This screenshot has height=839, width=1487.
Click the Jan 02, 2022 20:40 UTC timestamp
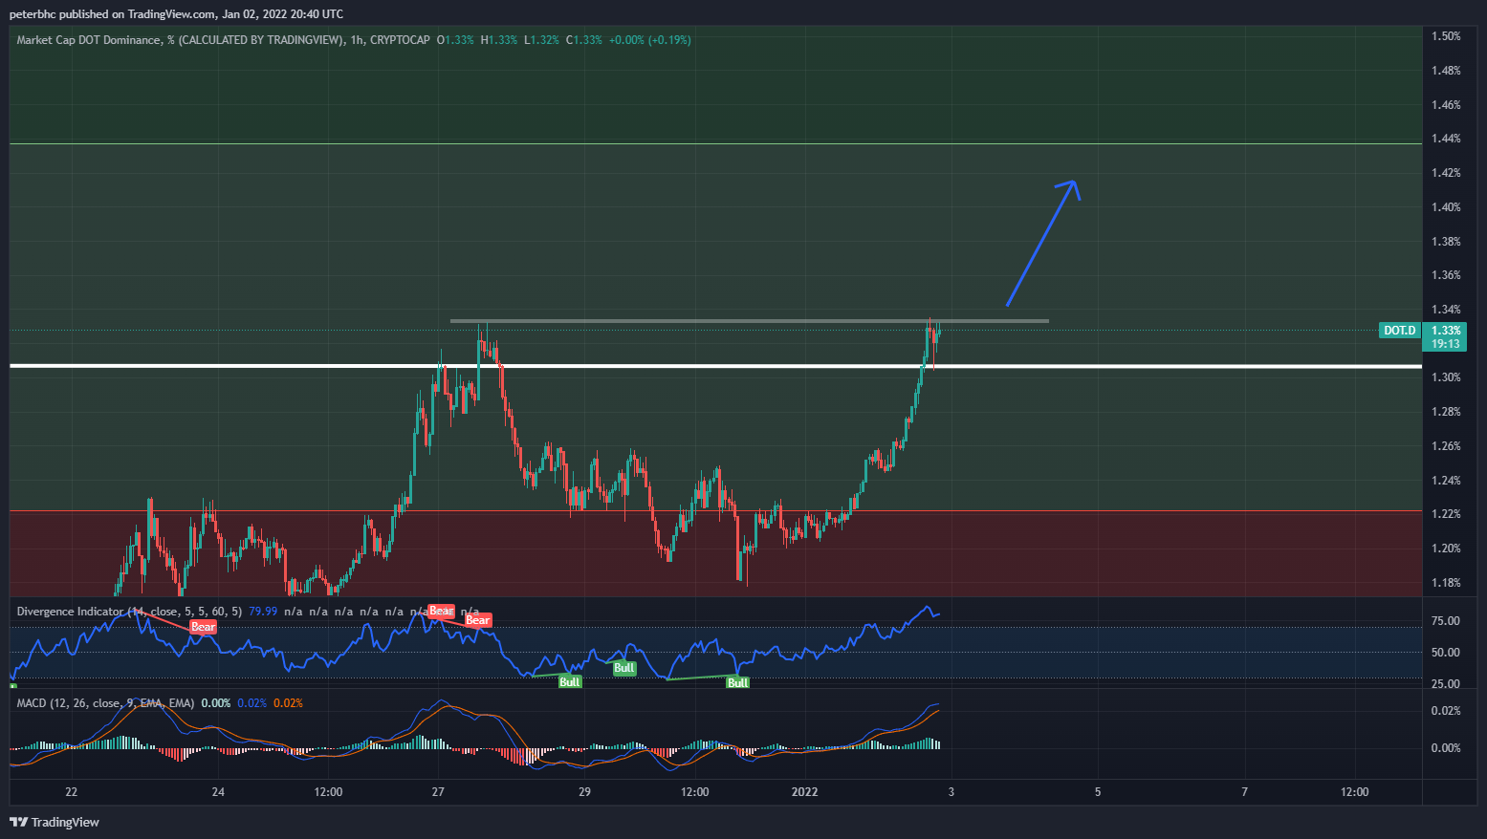(282, 14)
